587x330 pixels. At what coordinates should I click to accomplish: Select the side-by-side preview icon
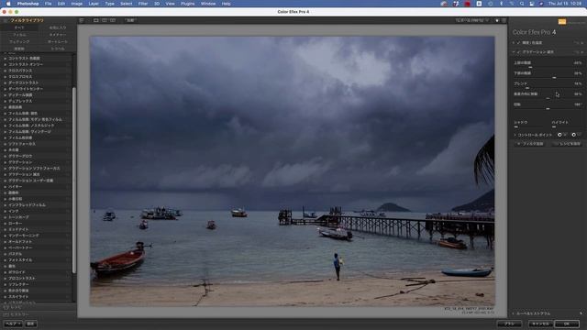click(113, 20)
